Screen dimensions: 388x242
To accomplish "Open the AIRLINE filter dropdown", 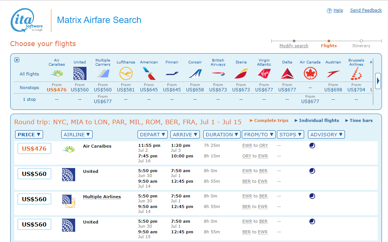I will click(77, 134).
